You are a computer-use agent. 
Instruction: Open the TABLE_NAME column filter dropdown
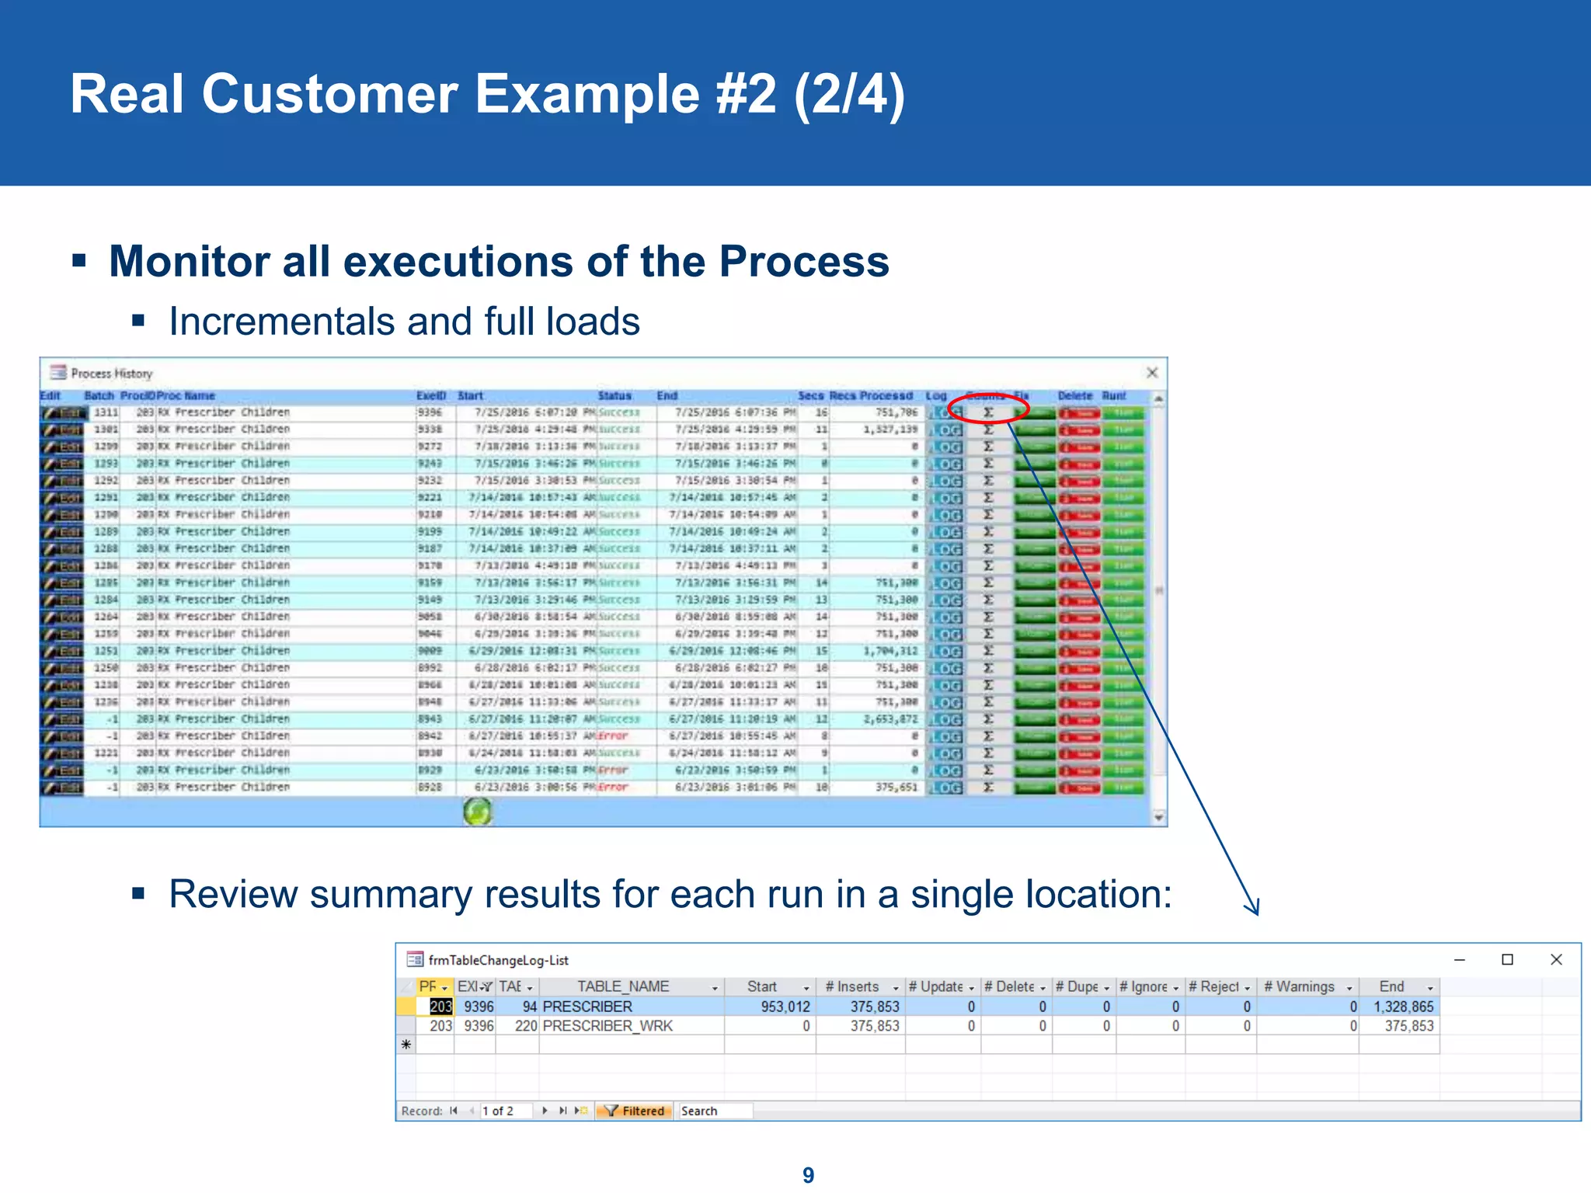click(715, 987)
